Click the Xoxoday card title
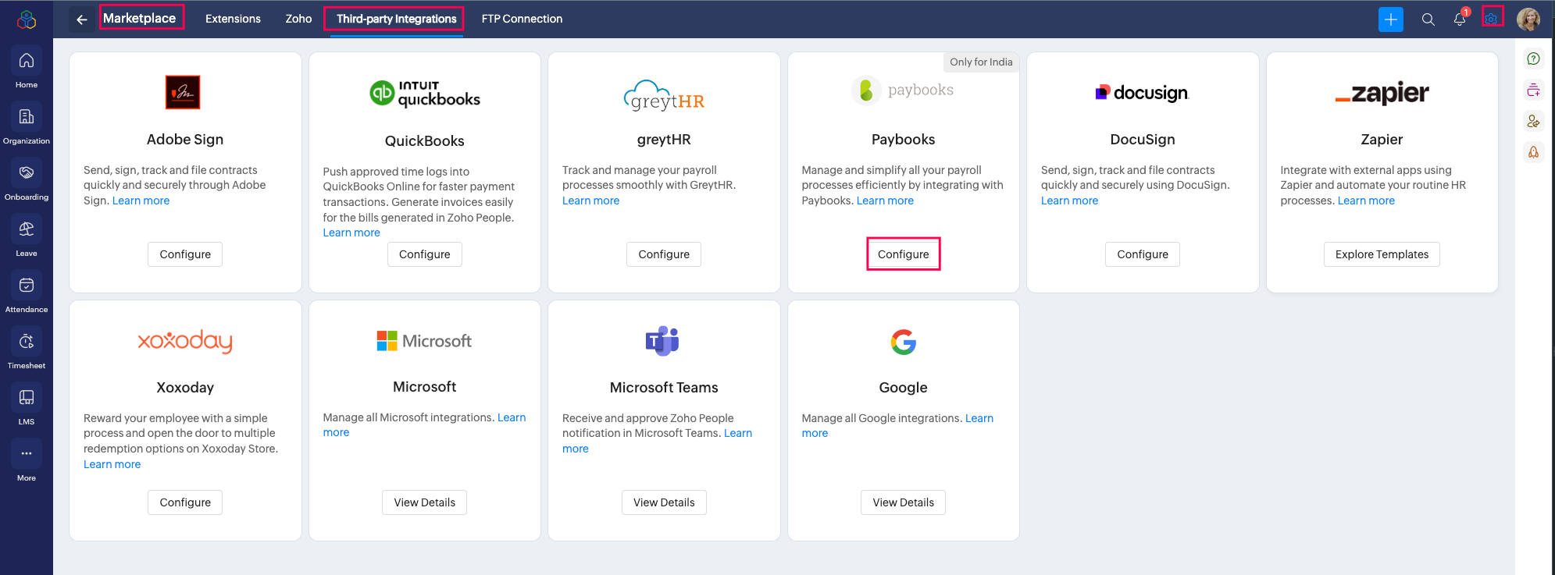The width and height of the screenshot is (1555, 575). point(185,388)
